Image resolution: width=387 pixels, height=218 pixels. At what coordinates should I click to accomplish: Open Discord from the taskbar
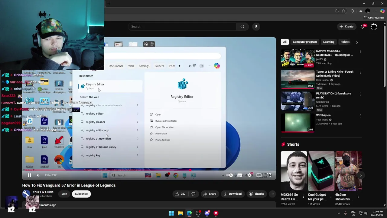point(207,213)
